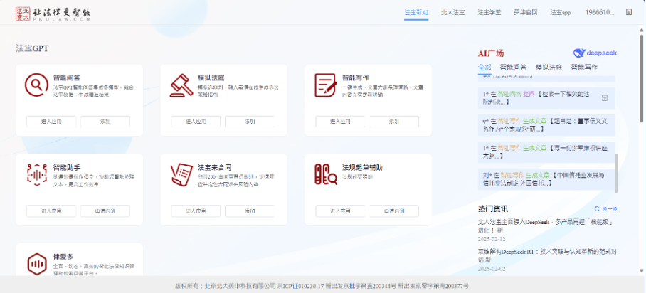Click the PKULAW logo in header
646x293 pixels.
click(x=53, y=14)
